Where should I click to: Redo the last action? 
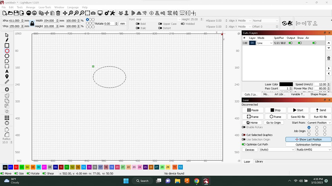[34, 13]
